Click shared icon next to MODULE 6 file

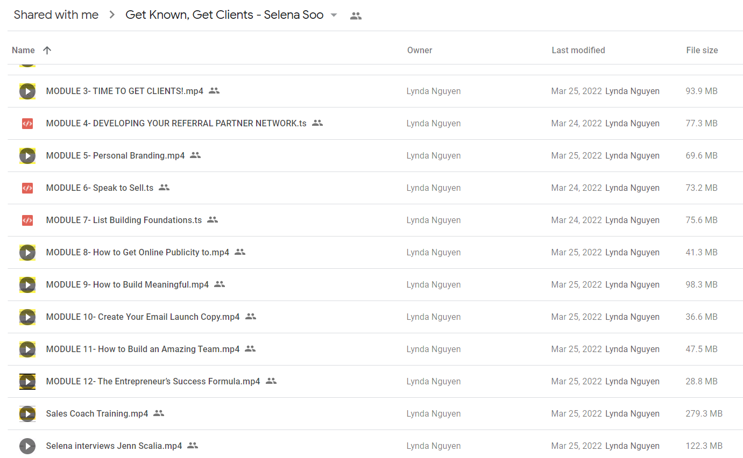[164, 188]
